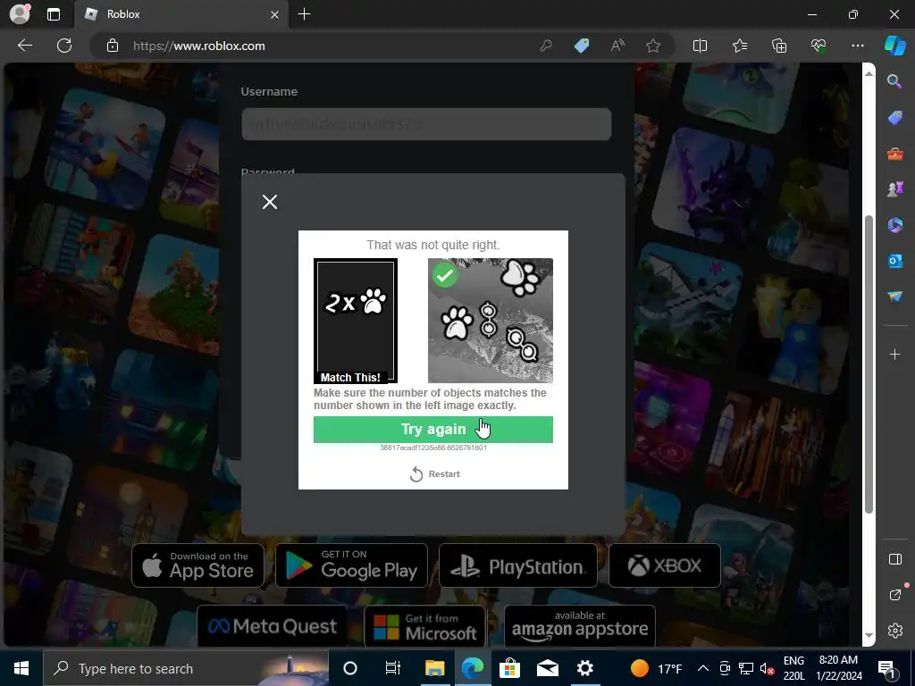The height and width of the screenshot is (686, 915).
Task: Open sidebar Search icon
Action: [894, 81]
